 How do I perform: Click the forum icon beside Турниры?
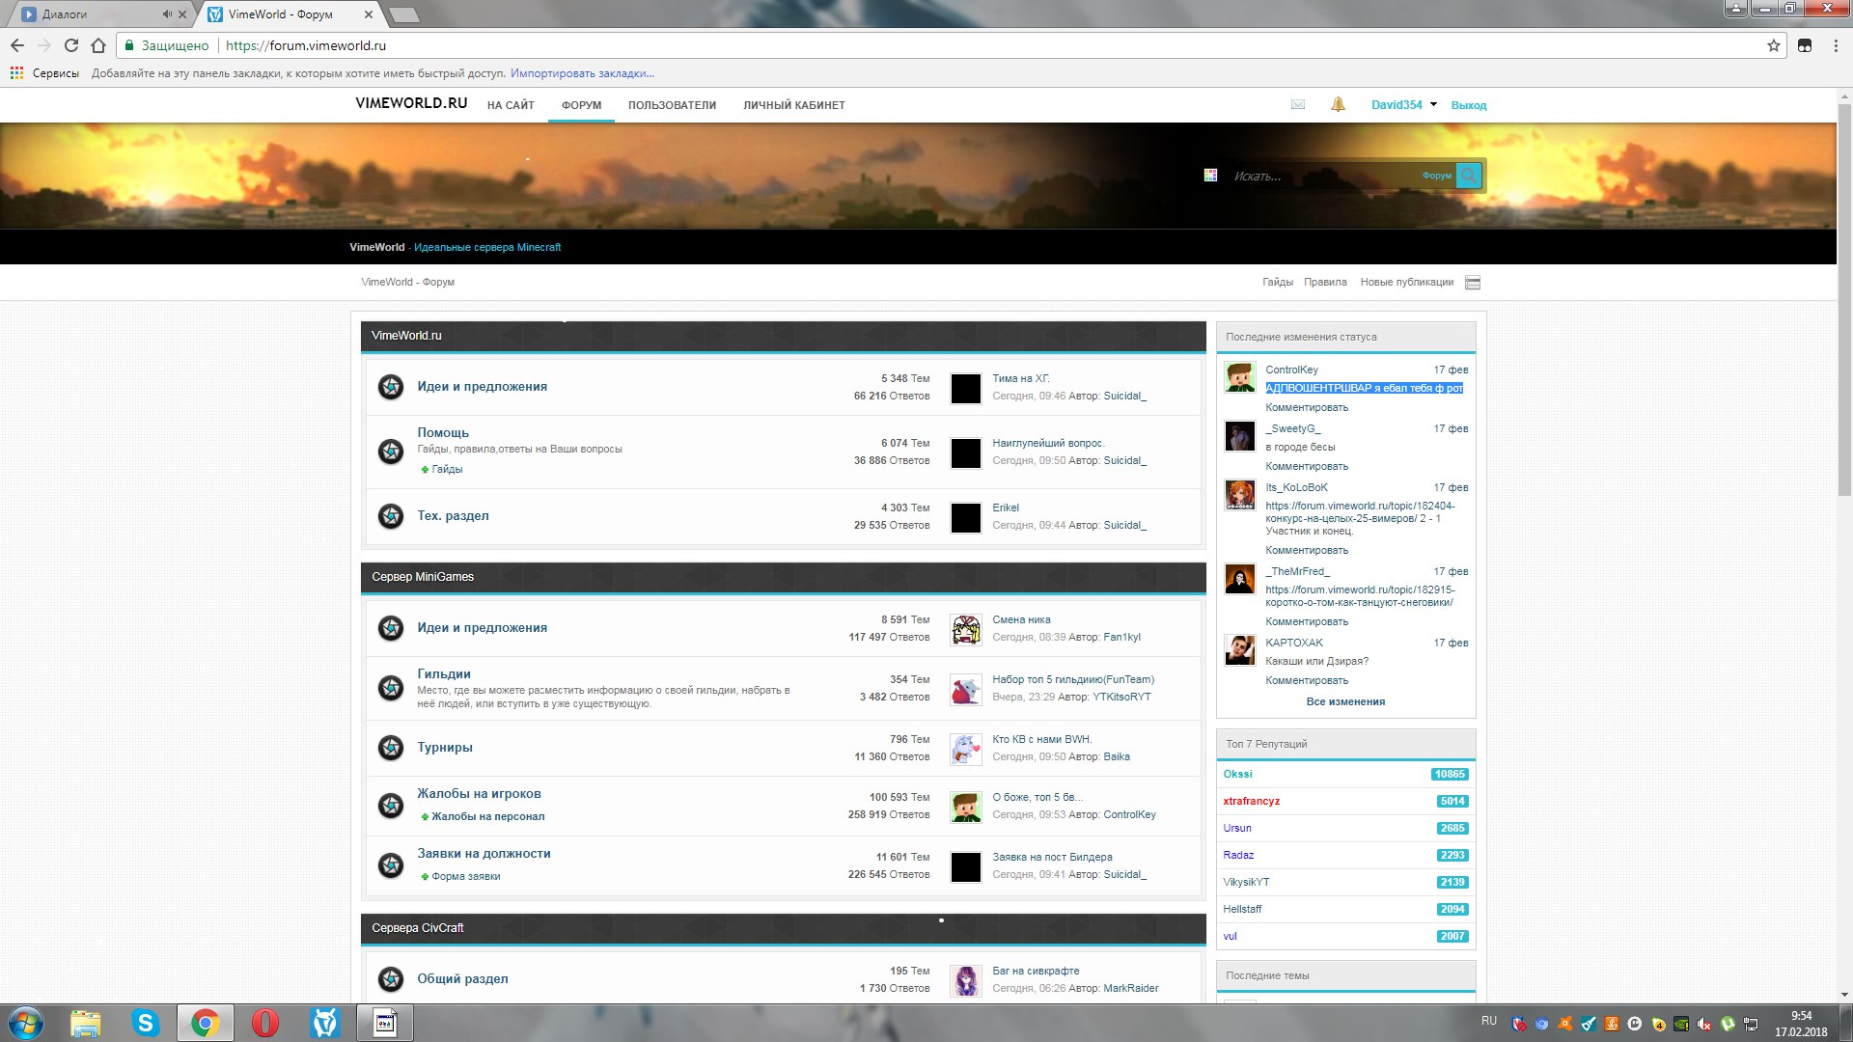[x=391, y=748]
